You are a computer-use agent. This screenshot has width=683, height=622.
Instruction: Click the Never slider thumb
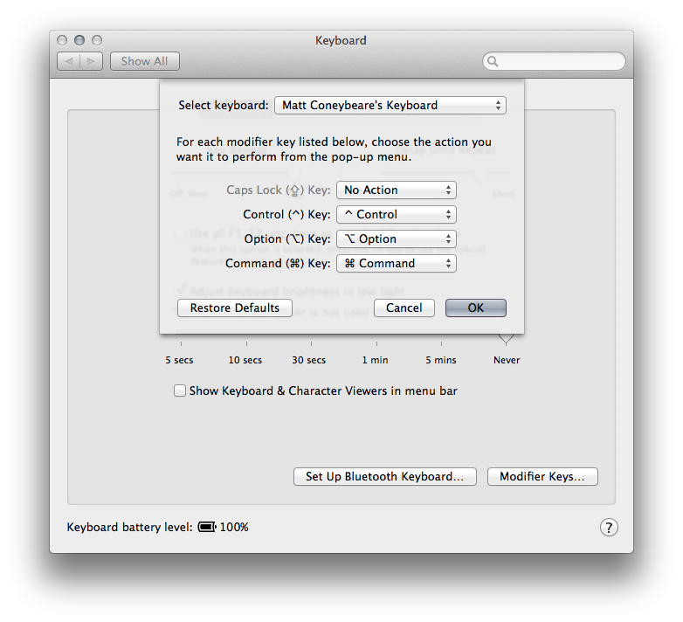point(506,339)
